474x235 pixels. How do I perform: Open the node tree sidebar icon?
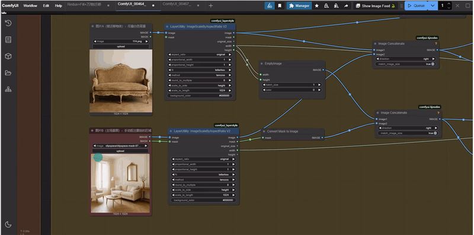click(8, 89)
